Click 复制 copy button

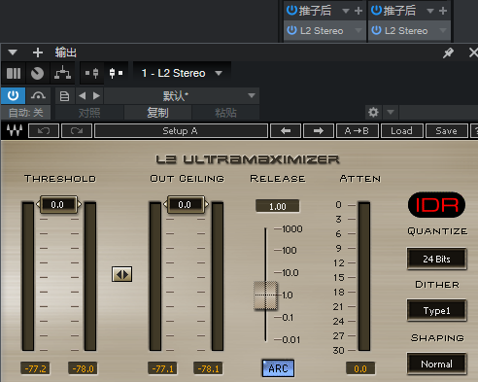point(157,113)
